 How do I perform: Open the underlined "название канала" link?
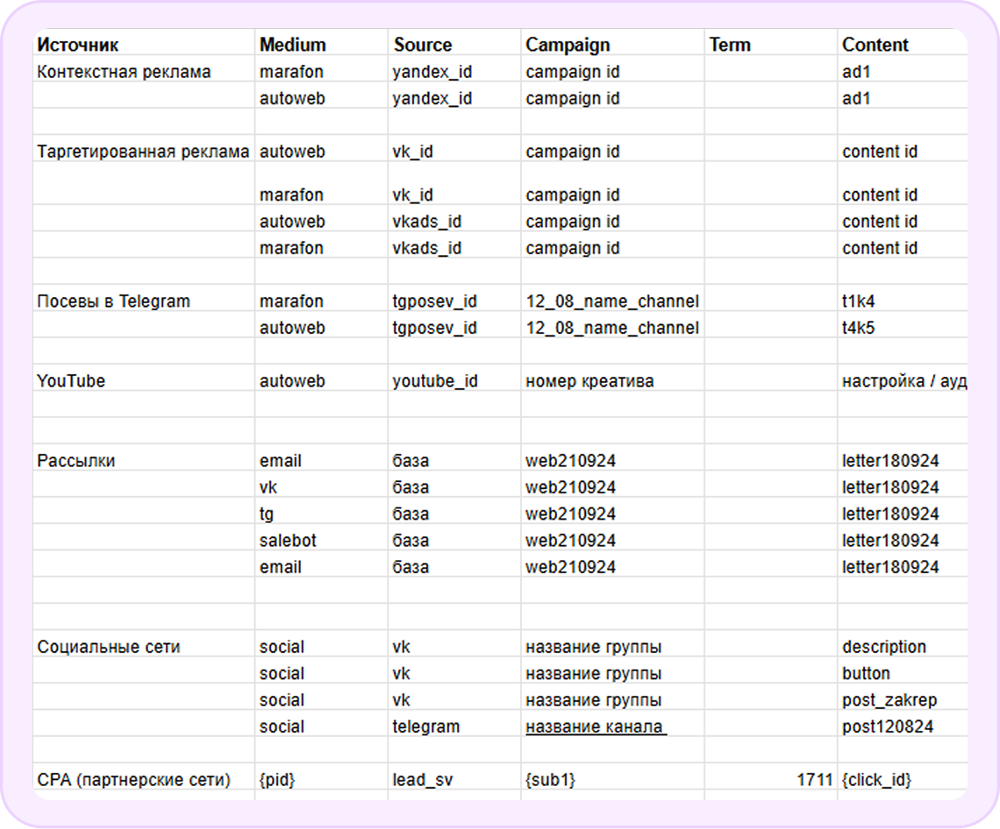(x=596, y=726)
